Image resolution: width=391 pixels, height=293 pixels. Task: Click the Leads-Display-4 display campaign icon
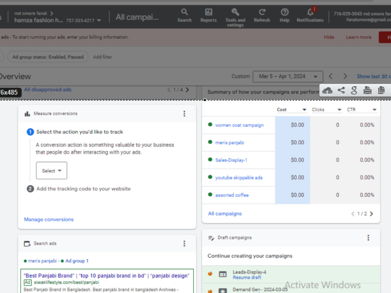(223, 274)
